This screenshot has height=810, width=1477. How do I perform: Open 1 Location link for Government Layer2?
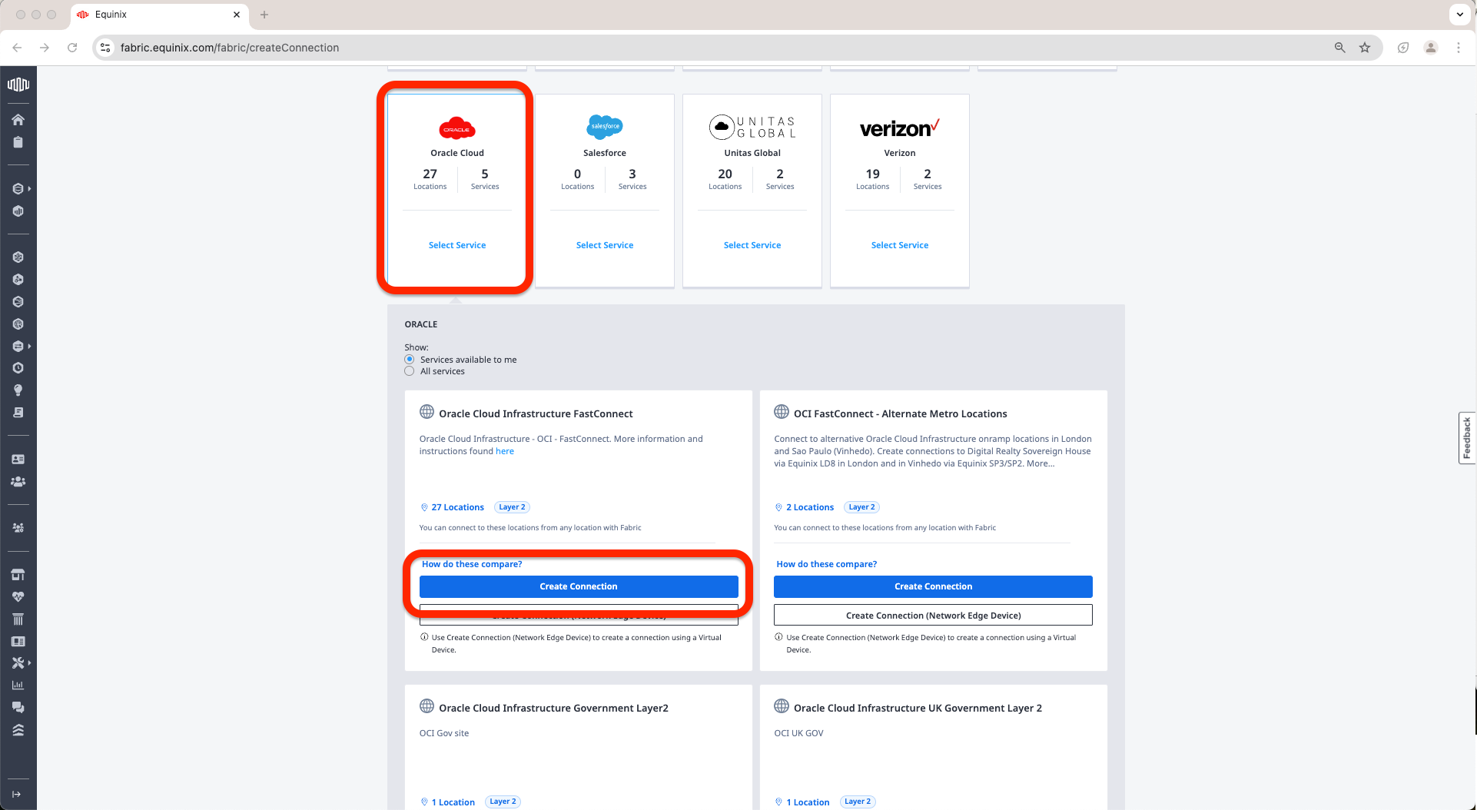pyautogui.click(x=453, y=802)
